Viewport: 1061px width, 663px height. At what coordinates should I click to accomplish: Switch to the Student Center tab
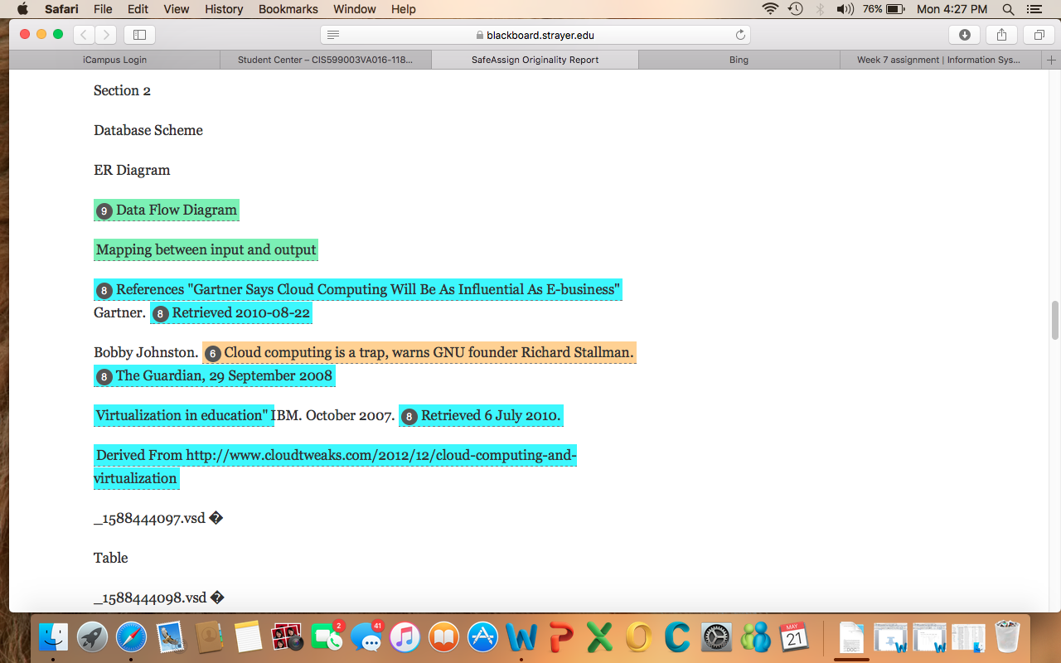click(325, 60)
